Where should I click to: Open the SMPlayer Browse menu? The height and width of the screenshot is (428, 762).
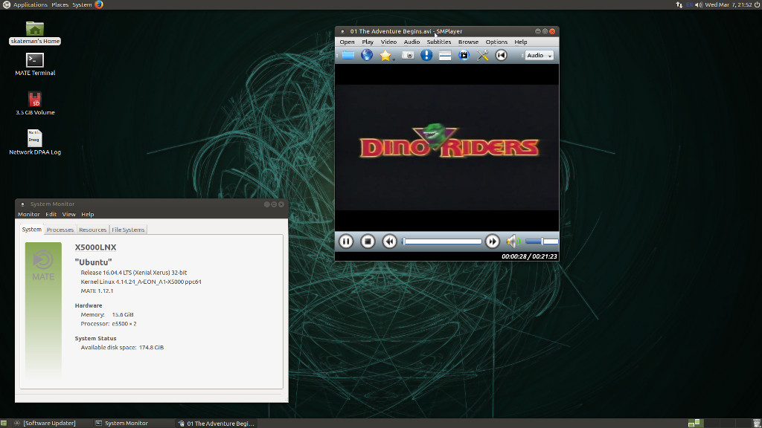coord(469,42)
